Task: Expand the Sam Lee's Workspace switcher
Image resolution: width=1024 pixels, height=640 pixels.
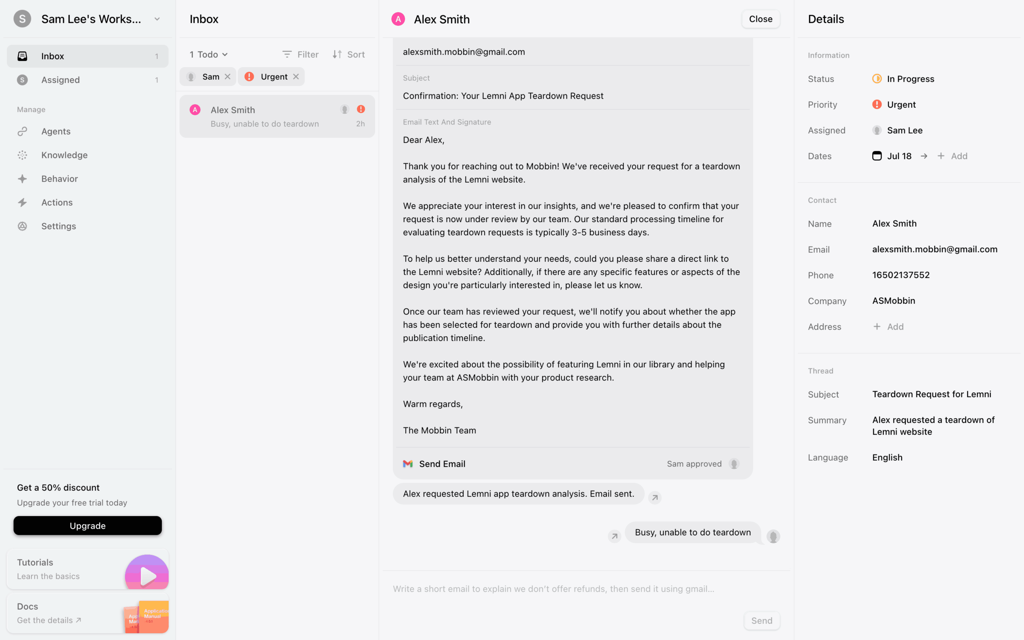Action: 157,19
